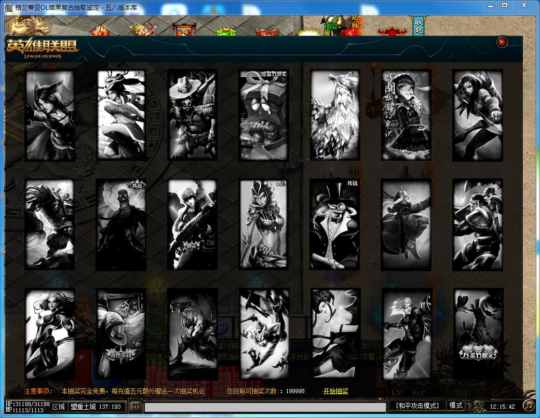
Task: Select the first card in top-left corner
Action: coord(50,115)
